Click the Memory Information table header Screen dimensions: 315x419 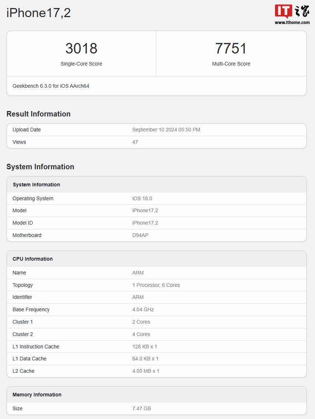37,395
